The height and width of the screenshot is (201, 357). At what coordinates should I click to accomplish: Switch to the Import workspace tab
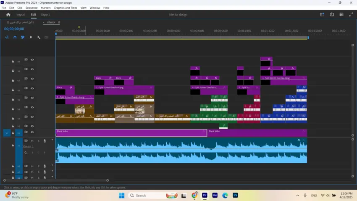click(x=21, y=15)
